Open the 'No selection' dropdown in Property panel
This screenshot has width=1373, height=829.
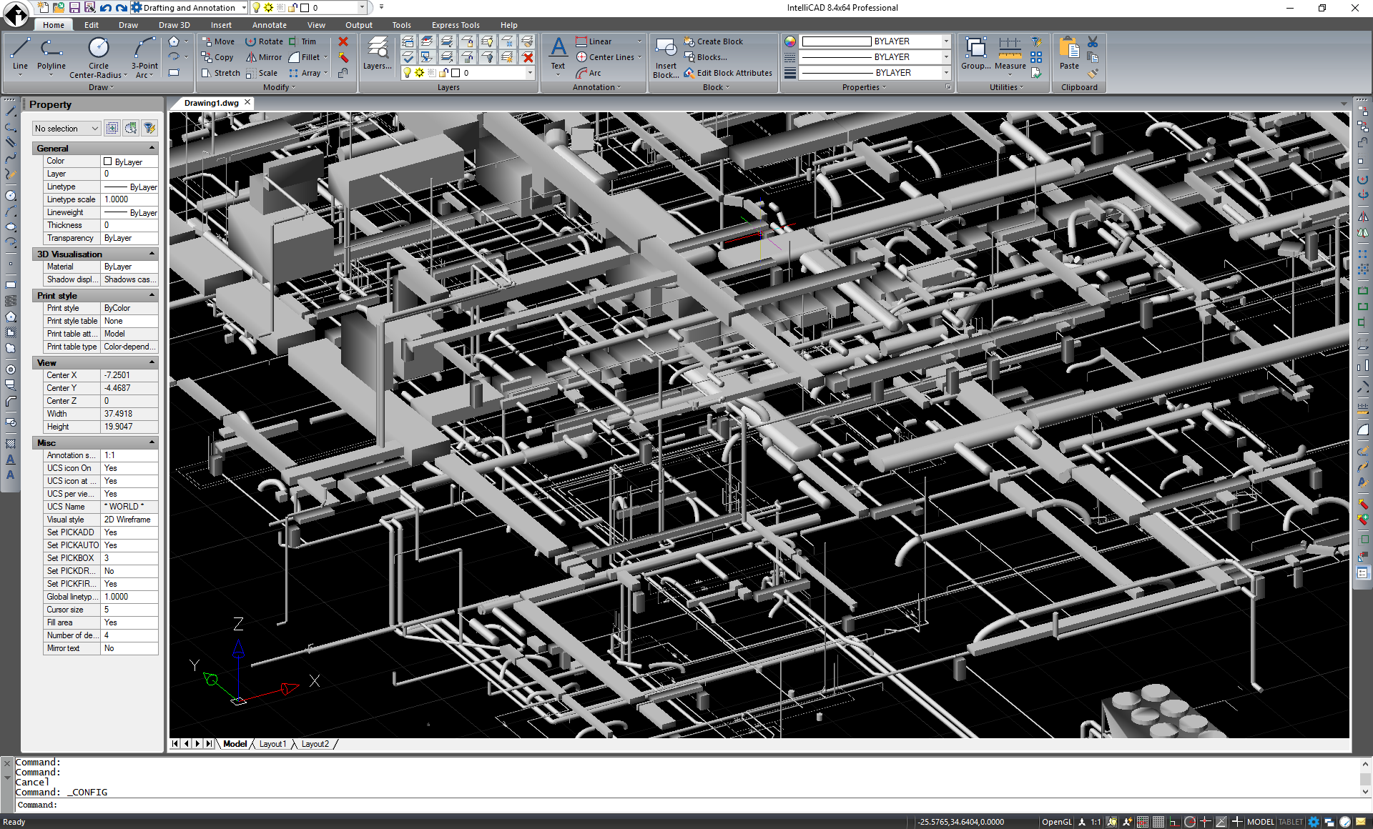pos(67,129)
